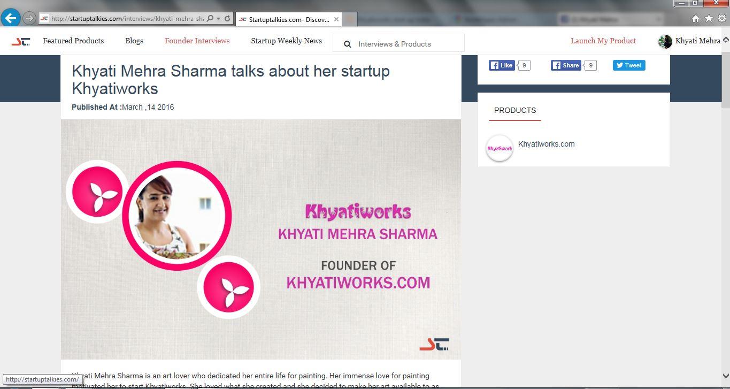Click the browser forward arrow button
The height and width of the screenshot is (389, 730).
[x=29, y=18]
